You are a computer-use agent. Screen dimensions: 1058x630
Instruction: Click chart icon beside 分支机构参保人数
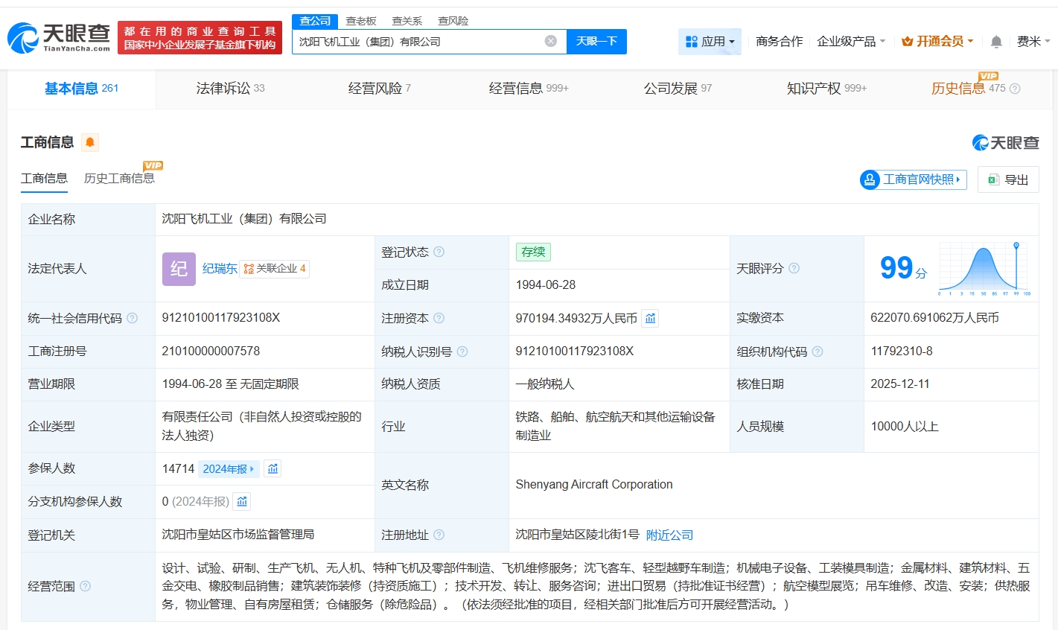pos(242,502)
